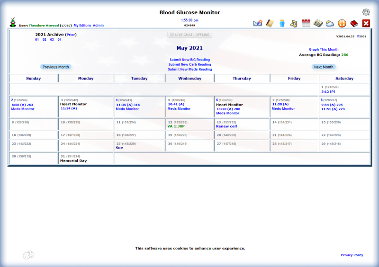Open the Prior archive link
Viewport: 379px width, 267px height.
71,35
